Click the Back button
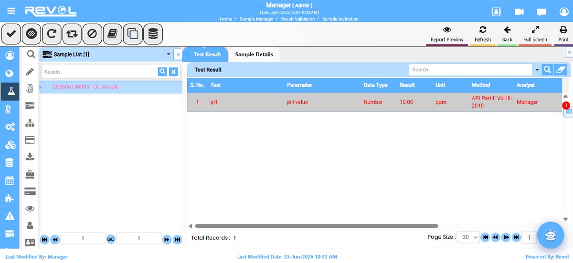Screen dimensions: 573x263 (507, 34)
